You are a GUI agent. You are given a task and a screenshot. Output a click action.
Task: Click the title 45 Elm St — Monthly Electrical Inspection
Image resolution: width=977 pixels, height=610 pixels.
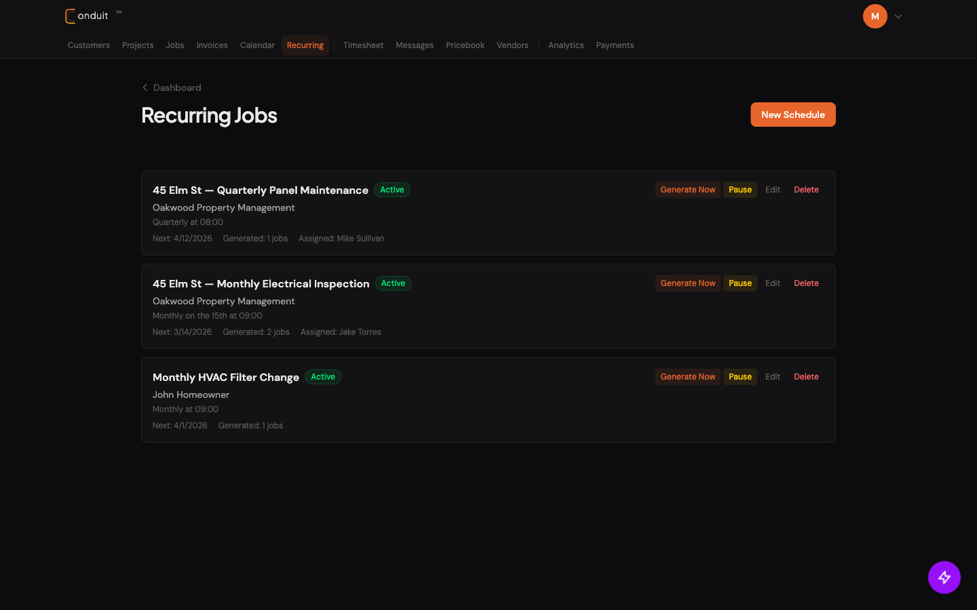(x=261, y=284)
